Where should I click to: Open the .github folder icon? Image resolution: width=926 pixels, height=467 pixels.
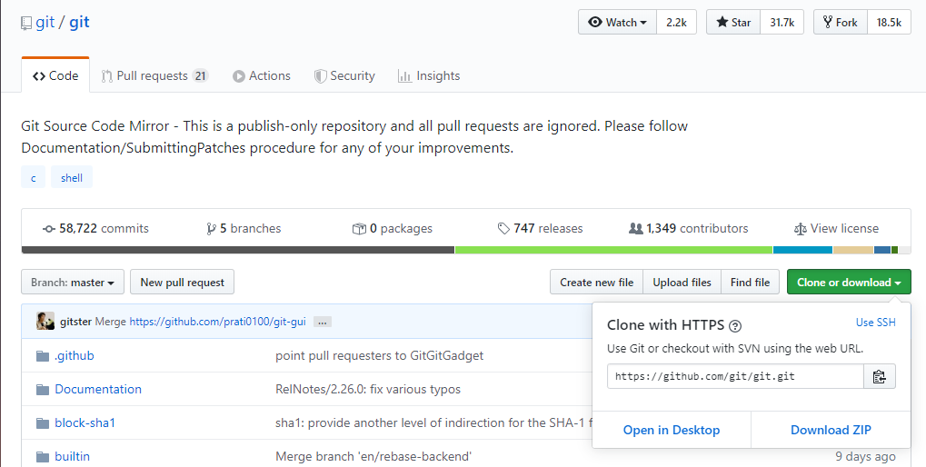tap(43, 355)
